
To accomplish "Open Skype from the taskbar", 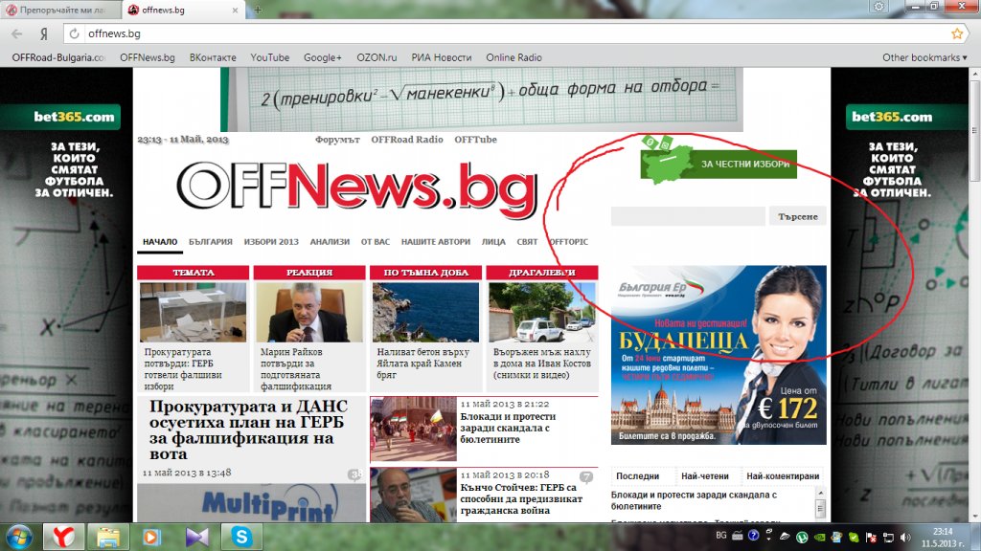I will tap(241, 538).
